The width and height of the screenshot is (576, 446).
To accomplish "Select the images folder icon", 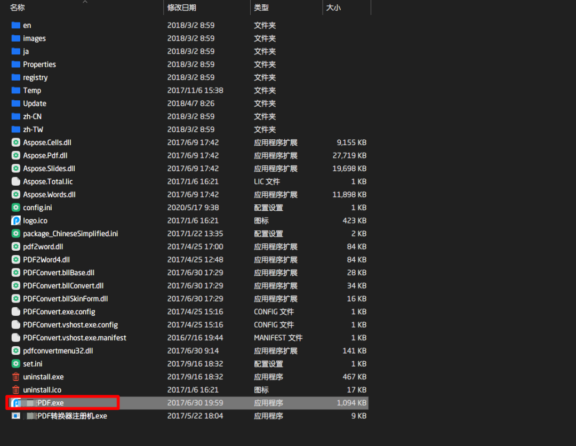I will click(16, 38).
